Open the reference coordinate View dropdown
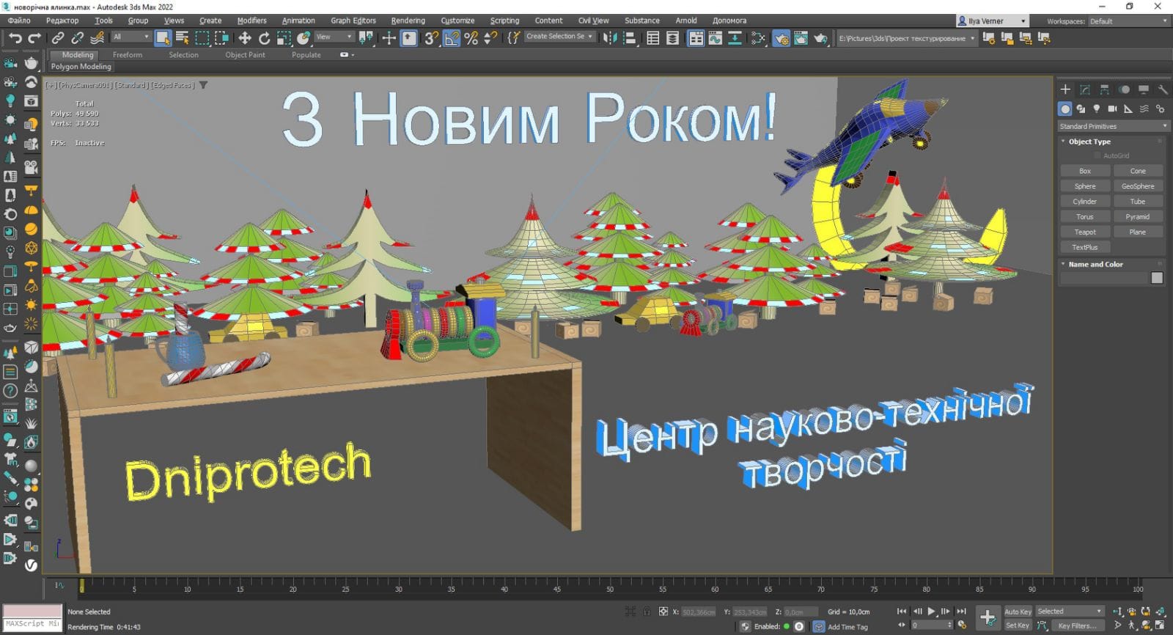 click(x=334, y=37)
